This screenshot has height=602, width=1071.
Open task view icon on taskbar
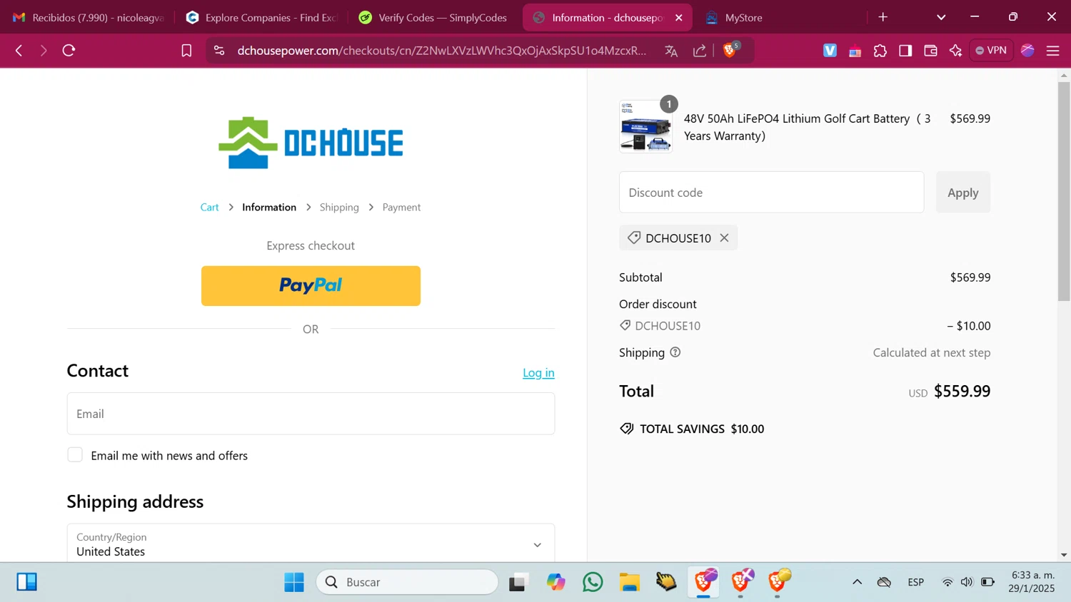[518, 582]
